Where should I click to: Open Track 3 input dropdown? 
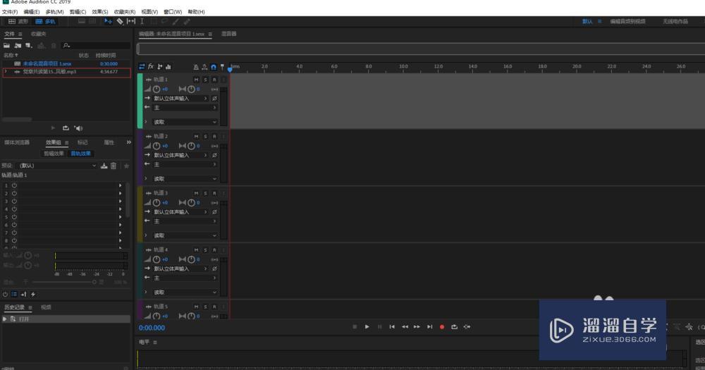point(180,211)
